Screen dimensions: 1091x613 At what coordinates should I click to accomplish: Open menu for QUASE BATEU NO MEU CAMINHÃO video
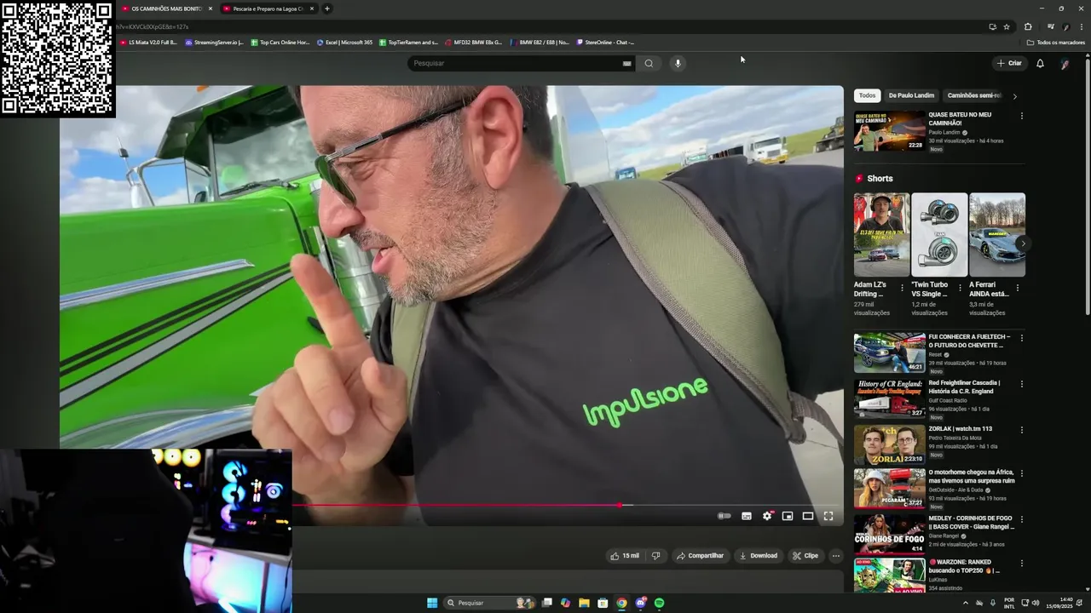(x=1022, y=116)
